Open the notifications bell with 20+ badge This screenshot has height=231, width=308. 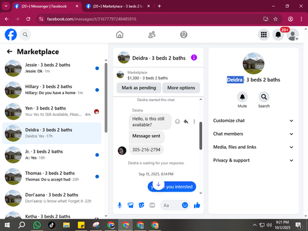click(x=278, y=34)
